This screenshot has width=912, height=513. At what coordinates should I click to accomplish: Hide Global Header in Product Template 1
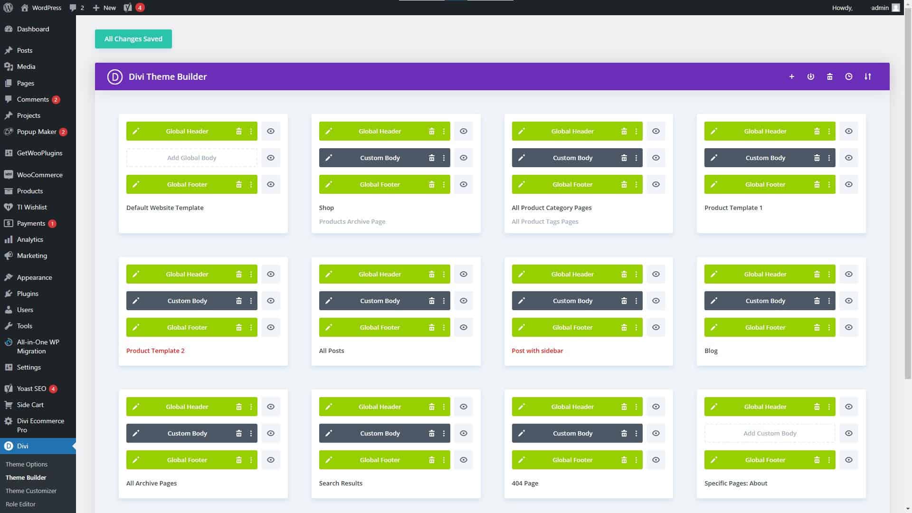click(848, 131)
